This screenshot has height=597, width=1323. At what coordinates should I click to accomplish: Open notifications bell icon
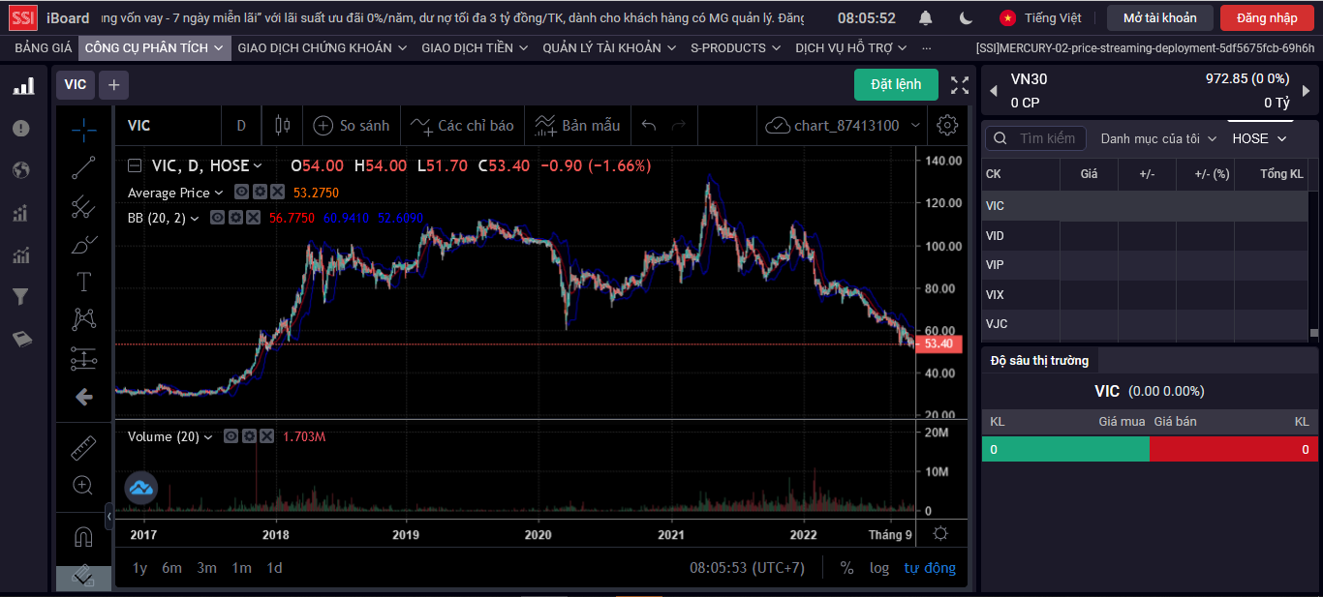point(926,18)
